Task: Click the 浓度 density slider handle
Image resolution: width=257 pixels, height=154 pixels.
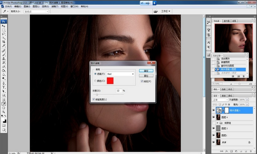Action: 97,95
